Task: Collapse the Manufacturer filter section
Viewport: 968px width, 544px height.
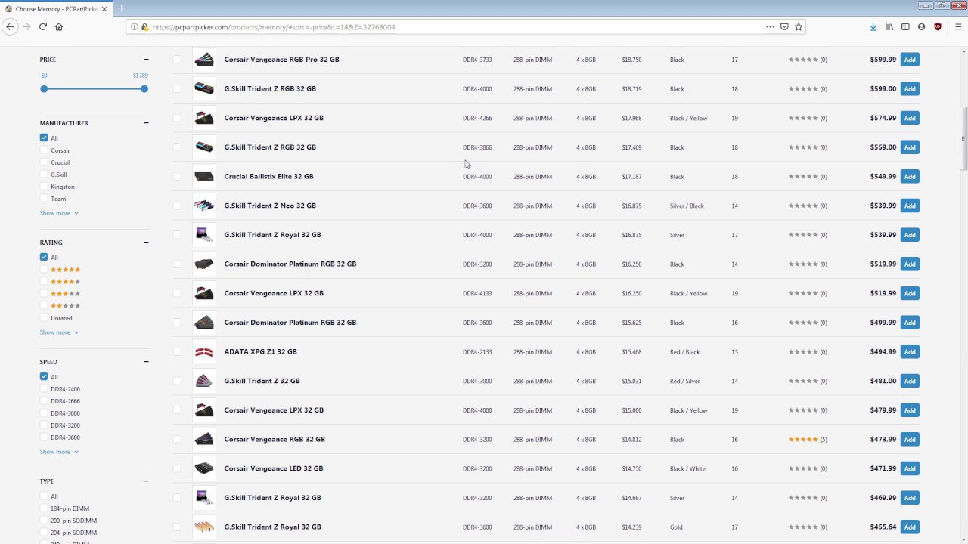Action: 146,123
